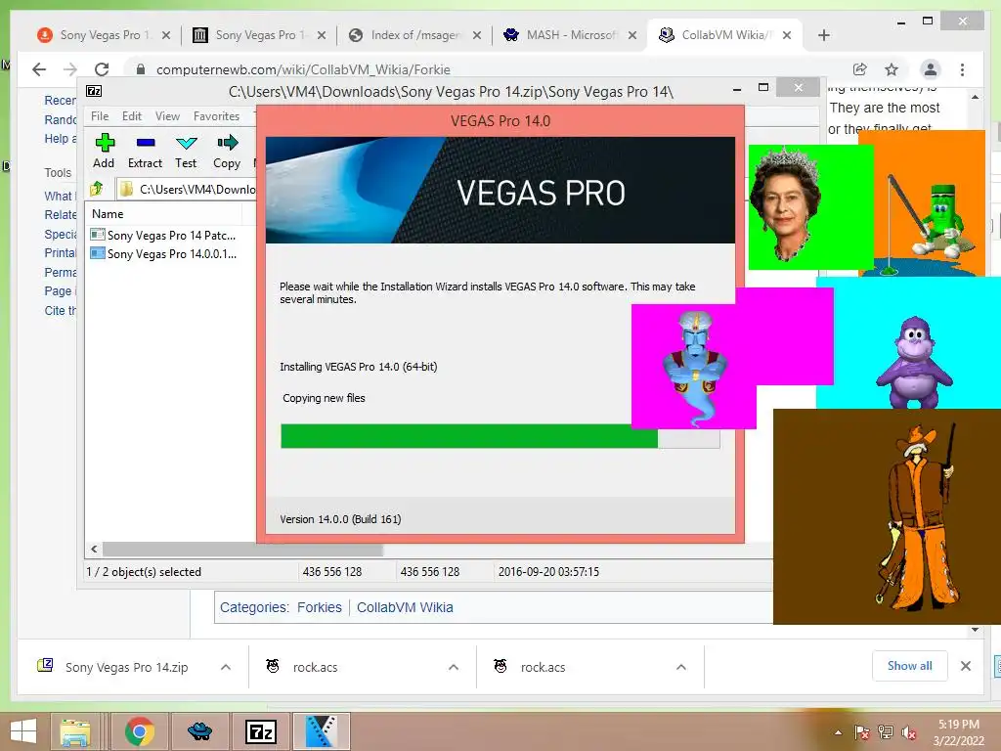Click the MASH agent hat taskbar icon
The height and width of the screenshot is (751, 1001).
coord(199,731)
